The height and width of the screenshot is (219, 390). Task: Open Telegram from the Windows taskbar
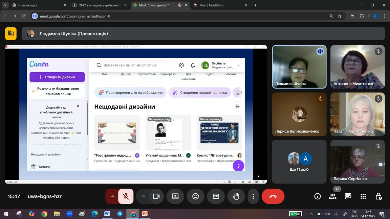tap(120, 214)
